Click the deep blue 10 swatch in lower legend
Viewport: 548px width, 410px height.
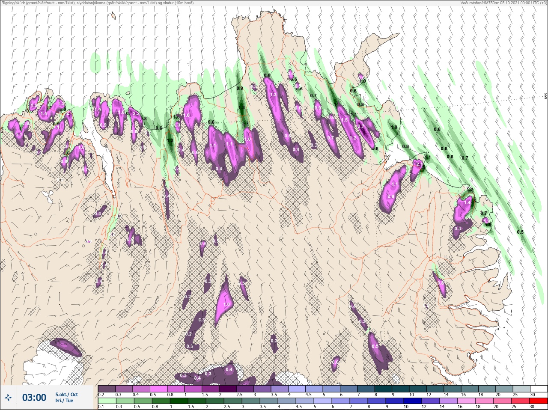413,401
